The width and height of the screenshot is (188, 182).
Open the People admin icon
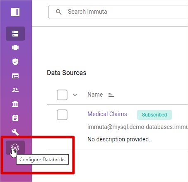click(x=15, y=90)
